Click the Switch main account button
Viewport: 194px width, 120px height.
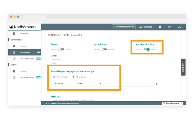coord(124,27)
